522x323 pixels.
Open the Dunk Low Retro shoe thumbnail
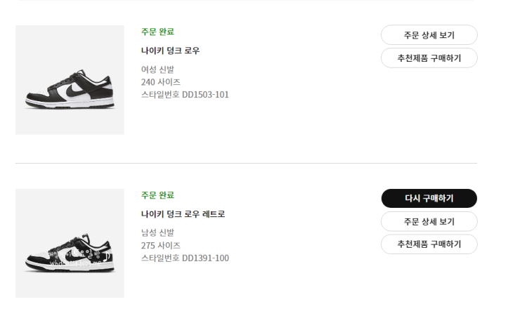click(70, 243)
